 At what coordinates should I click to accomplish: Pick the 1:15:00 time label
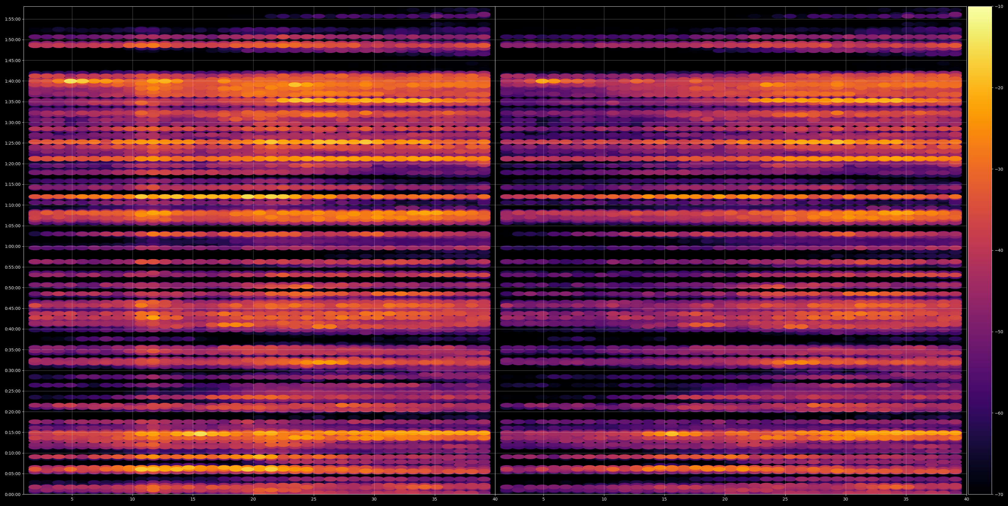[x=12, y=184]
